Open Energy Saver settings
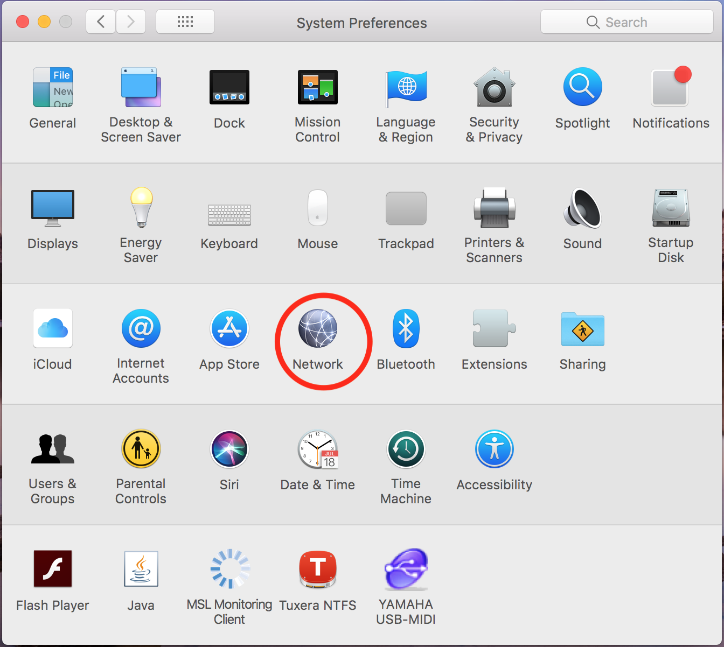Image resolution: width=724 pixels, height=647 pixels. [141, 208]
